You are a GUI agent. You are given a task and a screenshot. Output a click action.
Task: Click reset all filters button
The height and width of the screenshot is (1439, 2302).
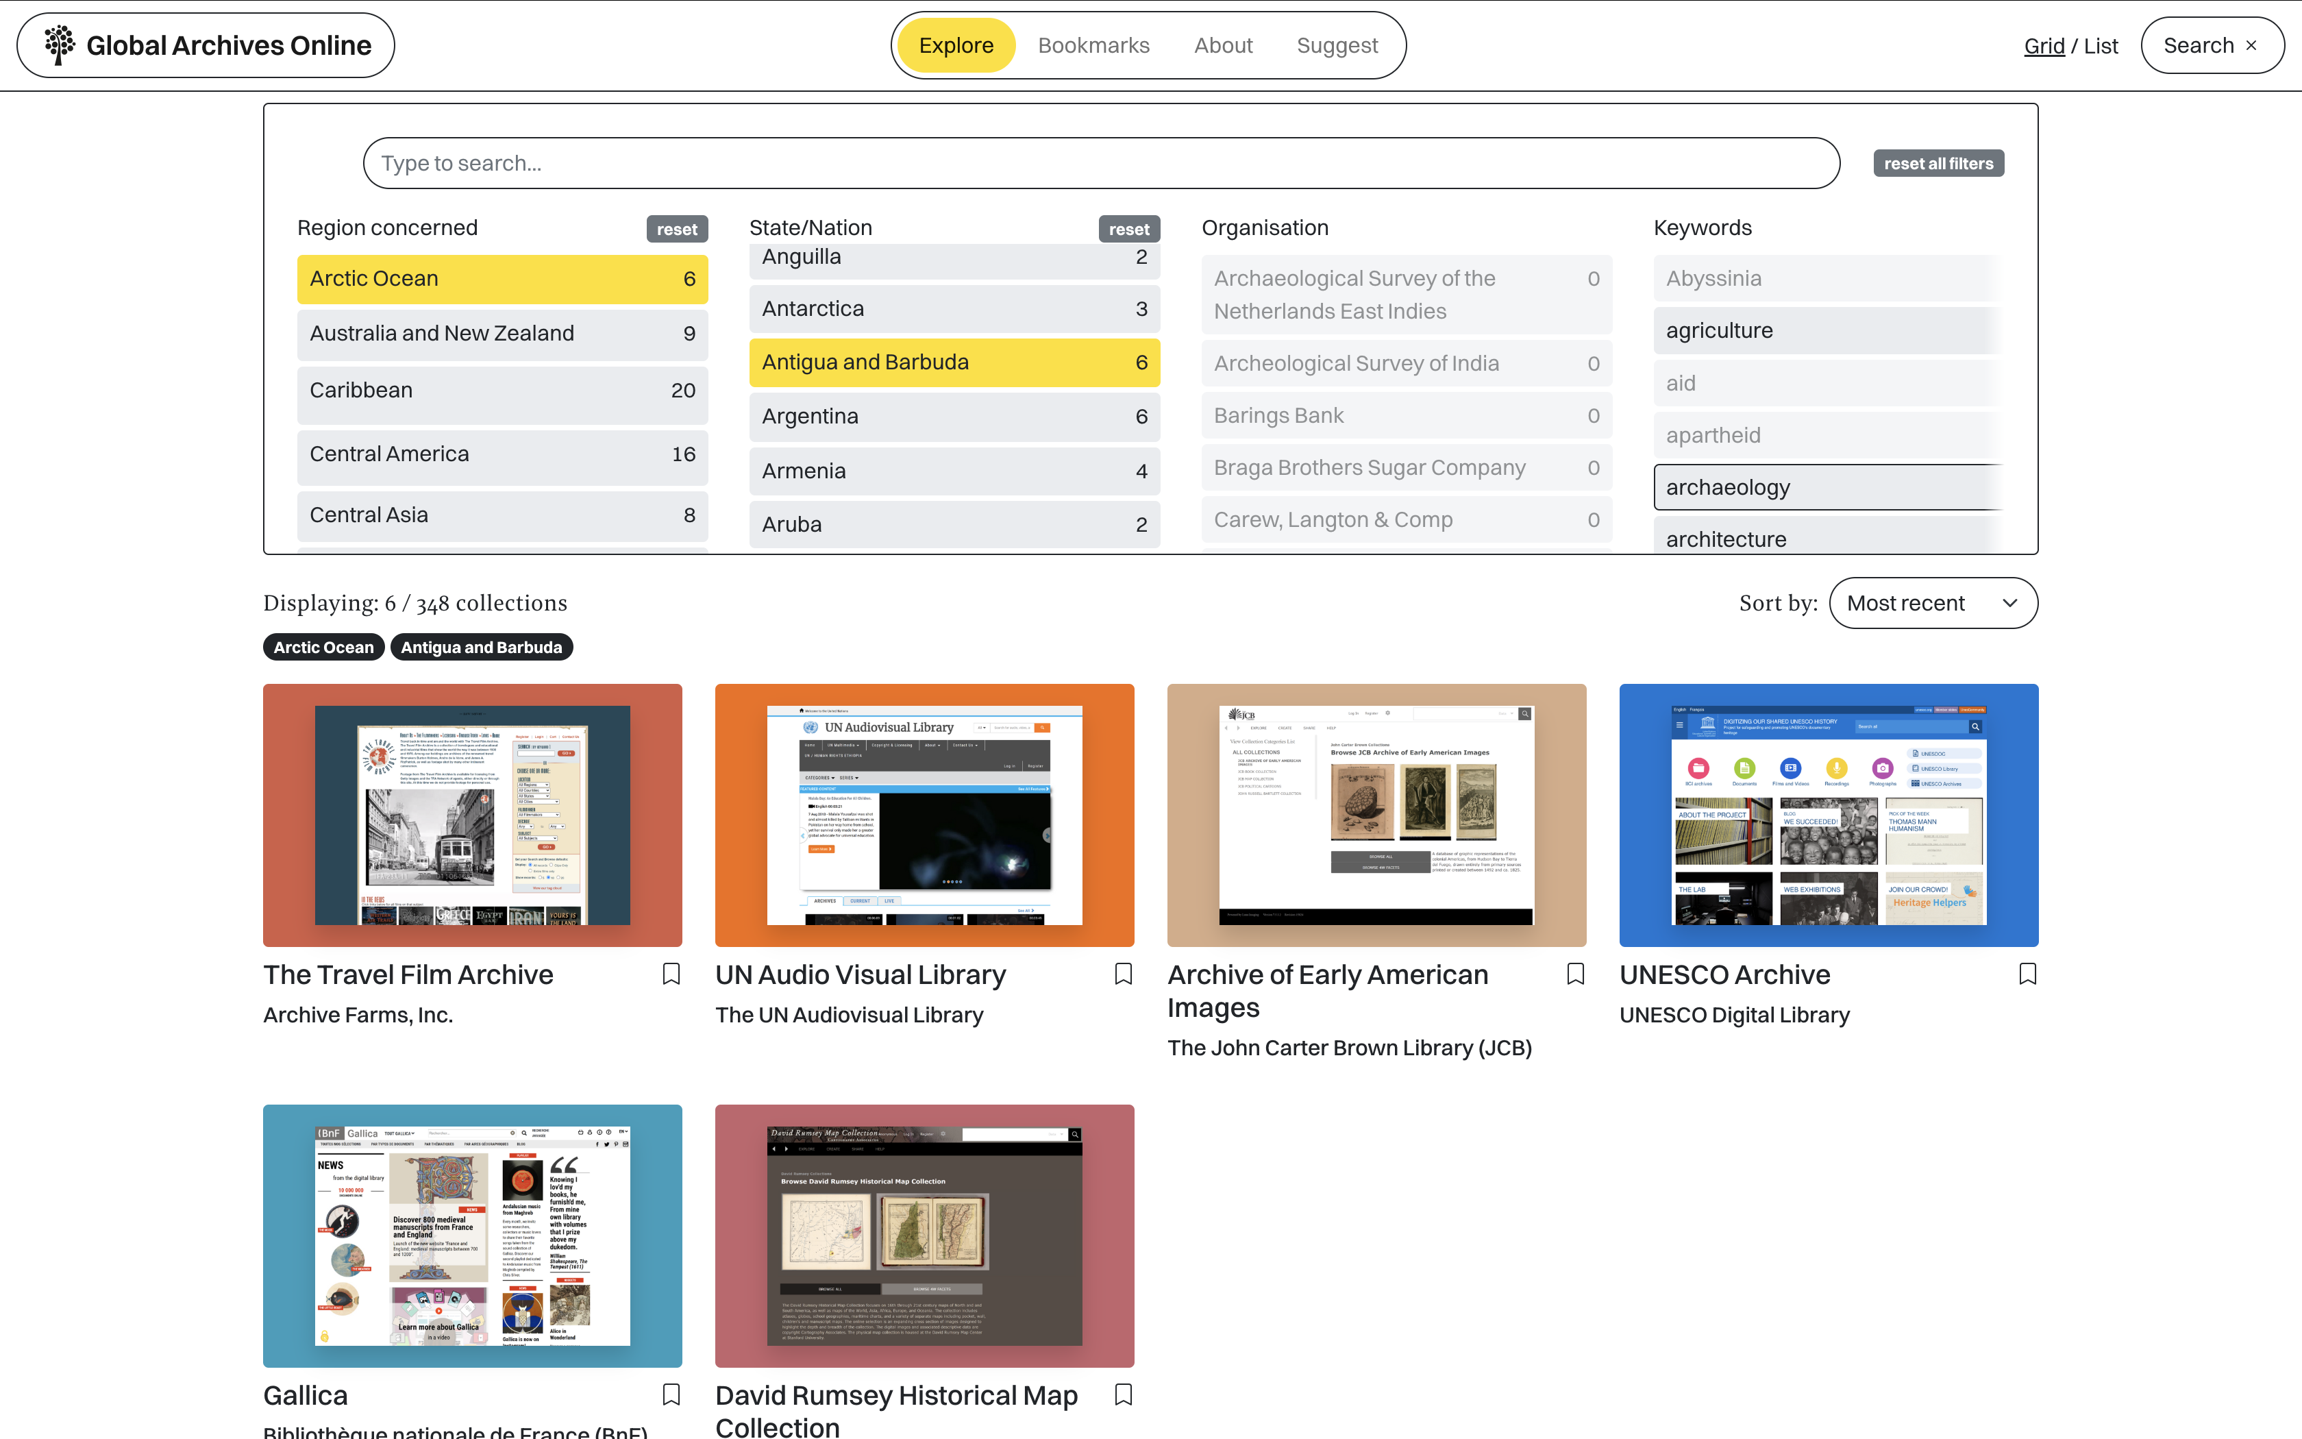click(x=1939, y=164)
